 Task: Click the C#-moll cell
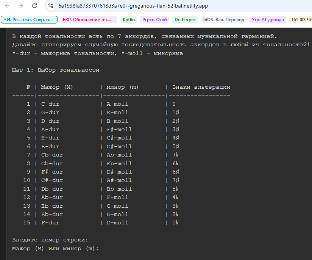[x=119, y=138]
